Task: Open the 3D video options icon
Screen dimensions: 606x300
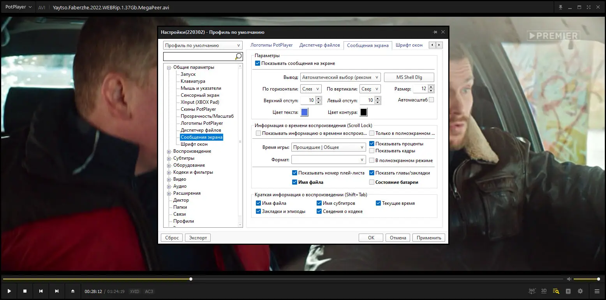Action: (544, 291)
